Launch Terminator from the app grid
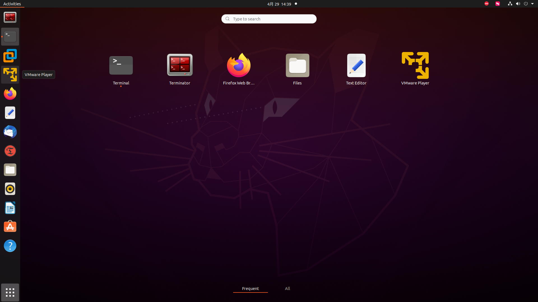 tap(180, 65)
